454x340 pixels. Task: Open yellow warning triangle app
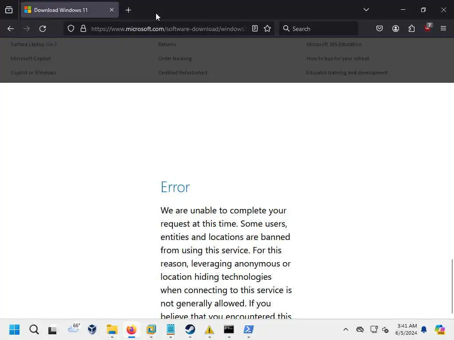[209, 329]
